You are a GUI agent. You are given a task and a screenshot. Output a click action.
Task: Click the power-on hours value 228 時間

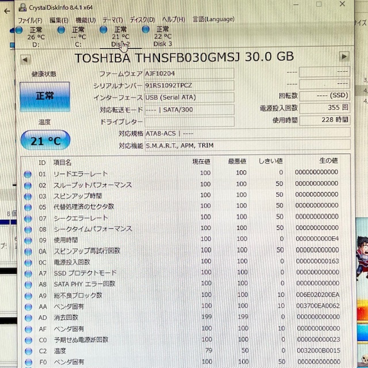(x=324, y=120)
